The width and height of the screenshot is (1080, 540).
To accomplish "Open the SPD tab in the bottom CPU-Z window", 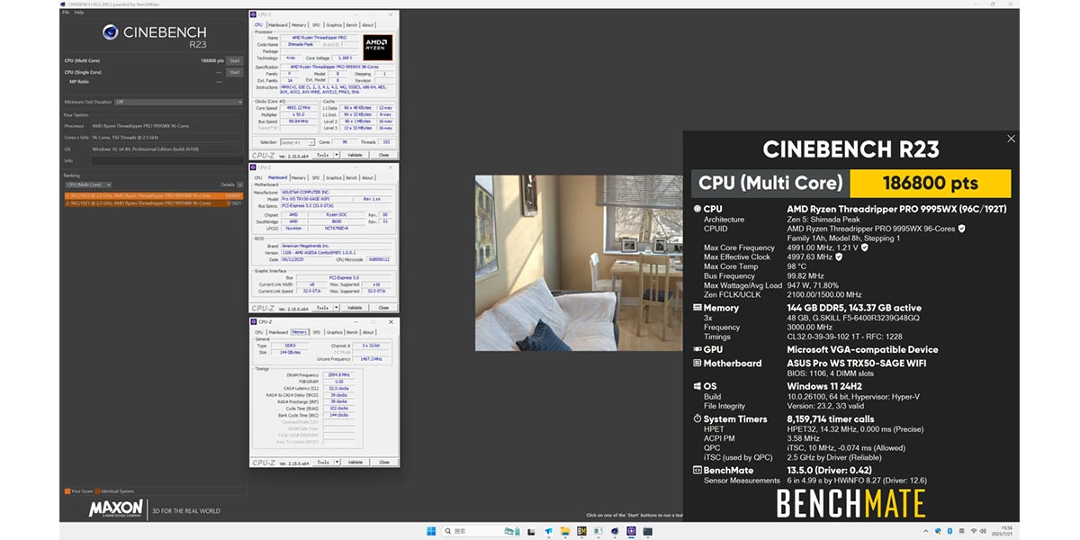I will point(316,332).
